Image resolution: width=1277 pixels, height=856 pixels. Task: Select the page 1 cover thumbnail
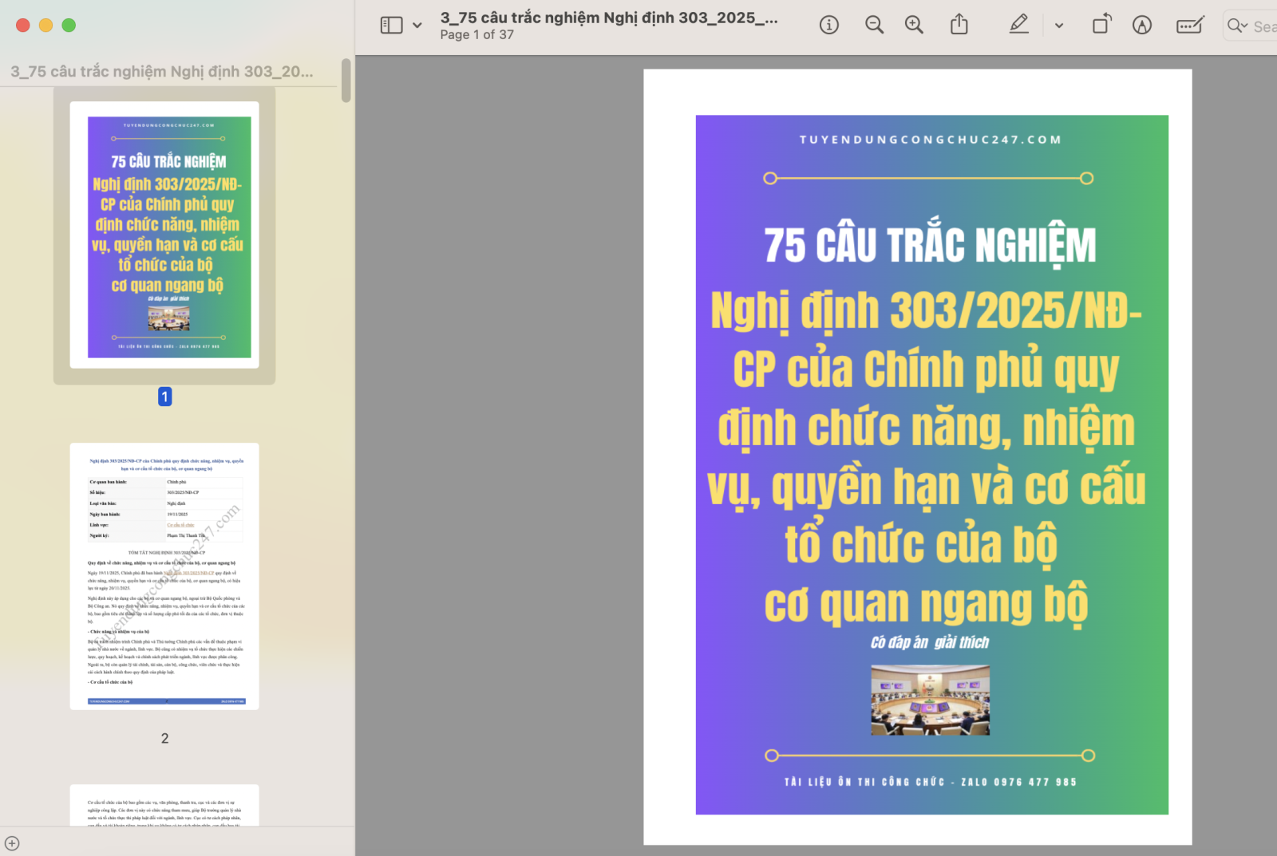[x=164, y=235]
